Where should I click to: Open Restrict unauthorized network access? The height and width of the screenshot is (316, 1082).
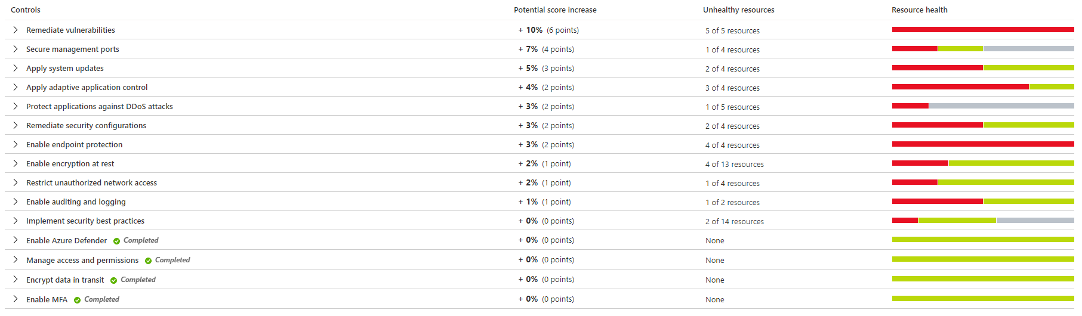coord(91,182)
